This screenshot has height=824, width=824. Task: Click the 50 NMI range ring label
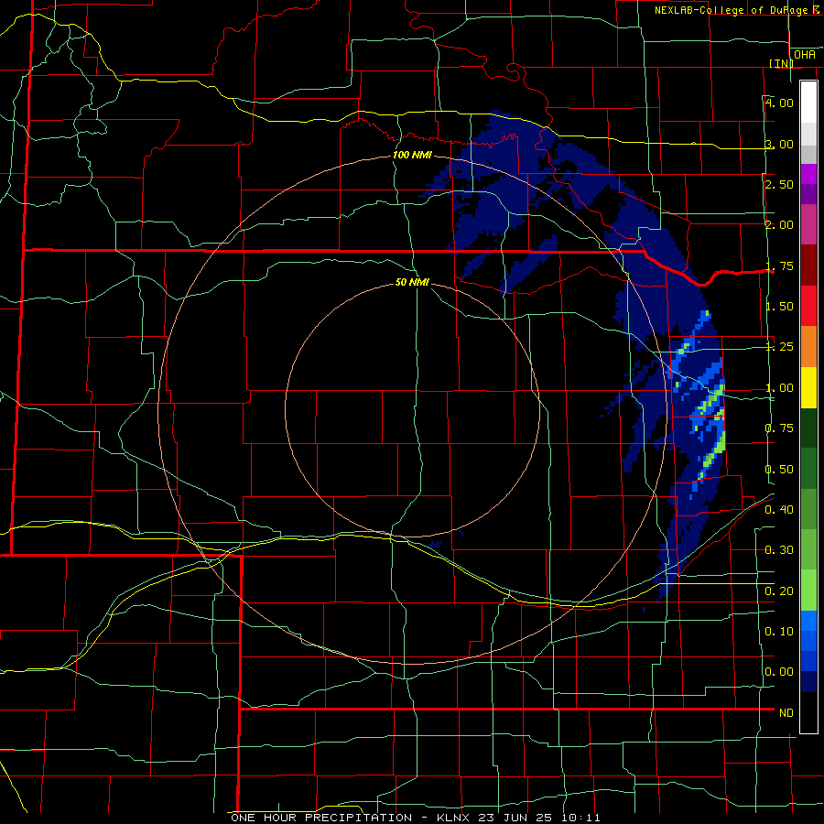(x=412, y=283)
